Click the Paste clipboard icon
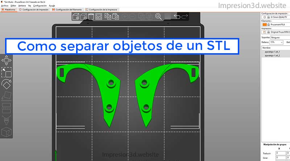290x161 pixels. [x=116, y=17]
